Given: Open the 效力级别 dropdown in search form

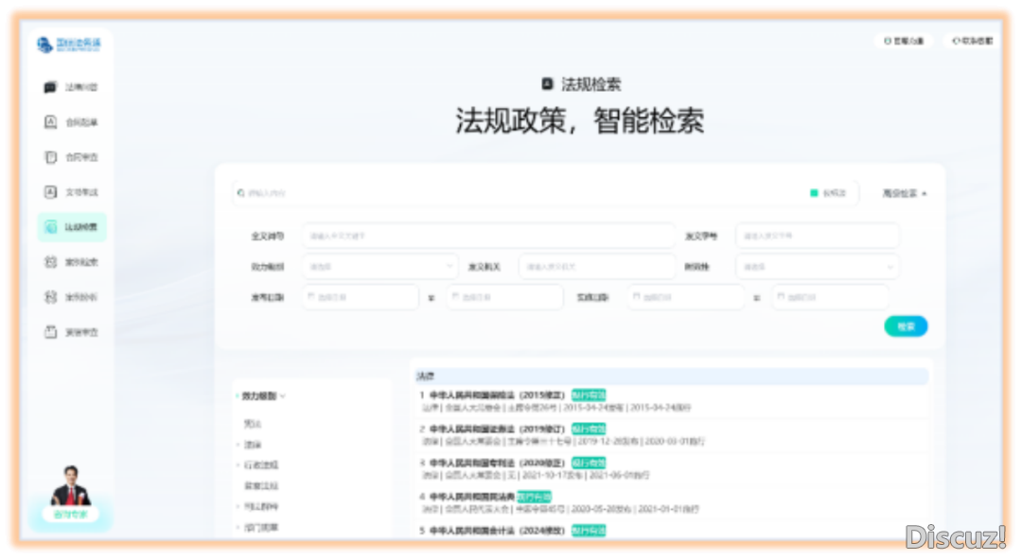Looking at the screenshot, I should pos(379,267).
